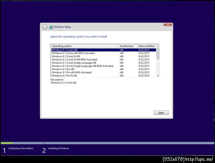Select Windows 8.1 (Core) x86 row
Image resolution: width=215 pixels, height=163 pixels.
pos(104,50)
